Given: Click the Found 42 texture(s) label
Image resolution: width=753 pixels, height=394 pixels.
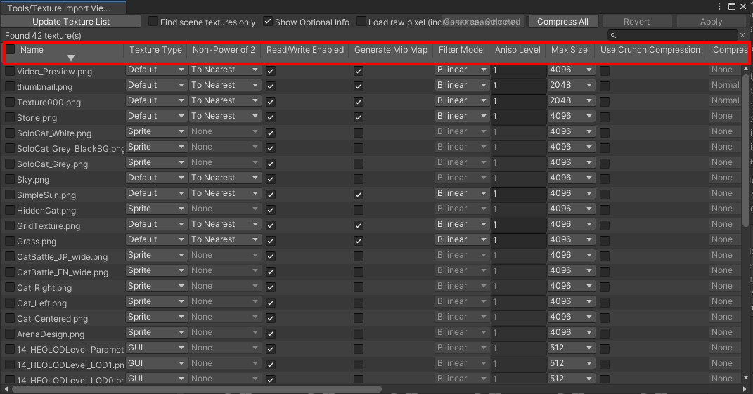Looking at the screenshot, I should (43, 36).
